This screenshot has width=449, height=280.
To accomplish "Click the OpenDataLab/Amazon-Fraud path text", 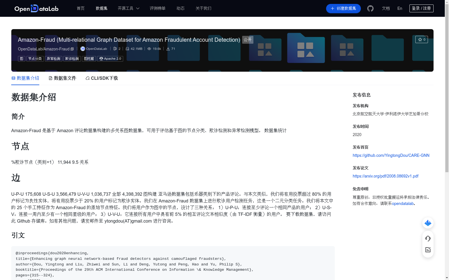I will [43, 49].
